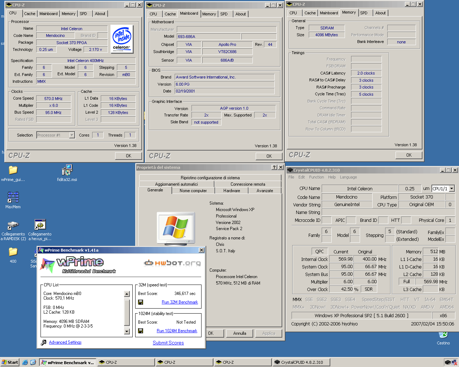The image size is (459, 367).
Task: Launch Internet Explorer from the Quick Launch bar
Action: tap(25, 362)
